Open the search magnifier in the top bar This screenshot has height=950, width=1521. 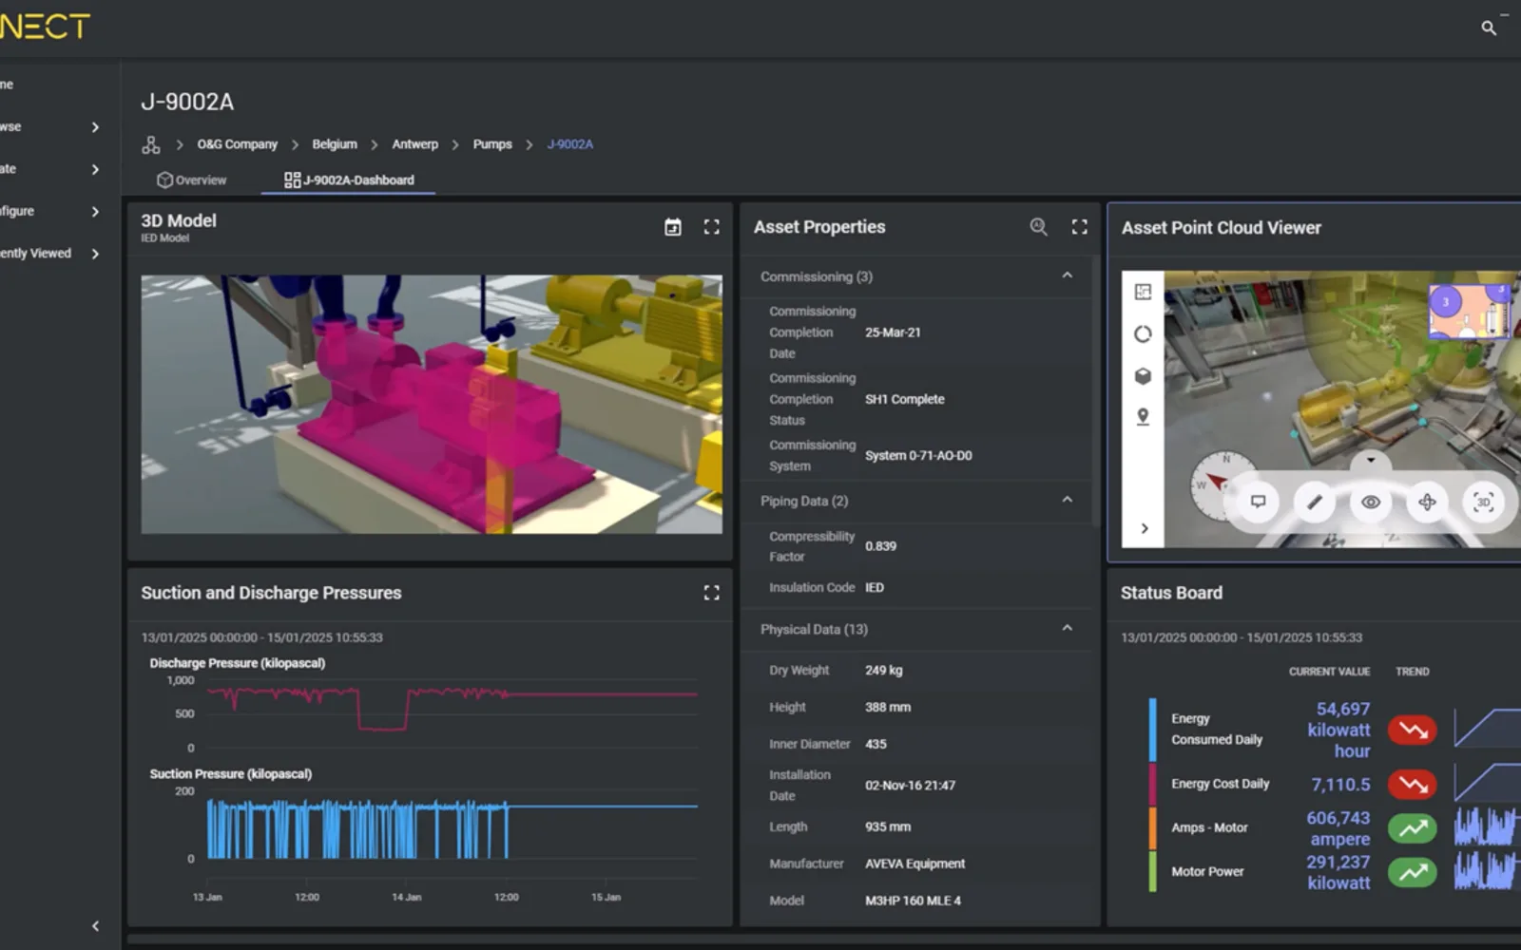[1489, 28]
